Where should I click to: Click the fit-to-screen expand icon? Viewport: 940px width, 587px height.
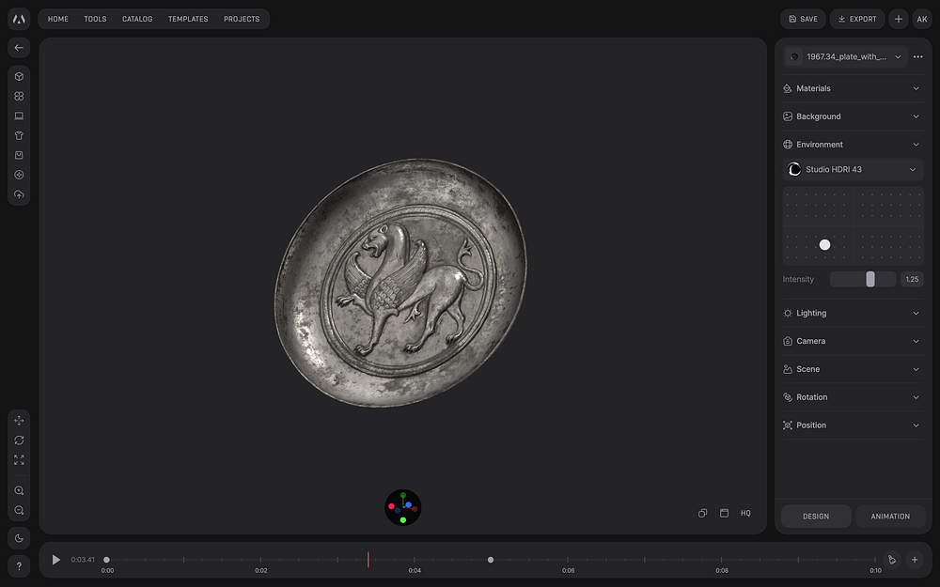coord(19,460)
